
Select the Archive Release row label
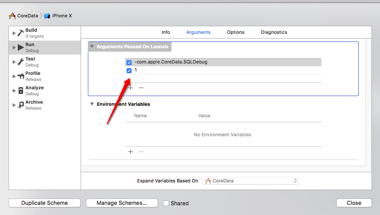tap(34, 105)
